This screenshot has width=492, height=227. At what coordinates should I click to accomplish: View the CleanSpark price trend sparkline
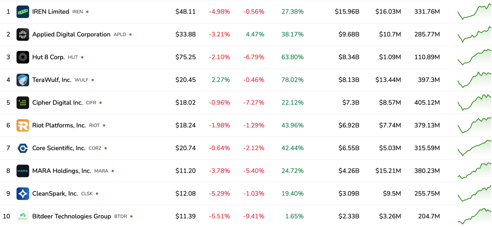474,193
